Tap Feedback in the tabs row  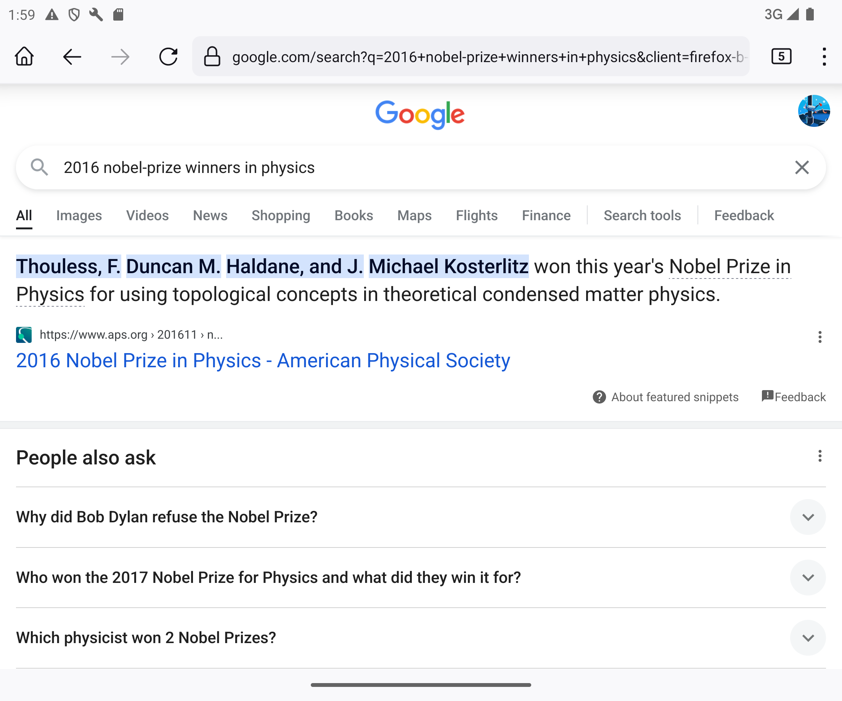[x=744, y=216]
